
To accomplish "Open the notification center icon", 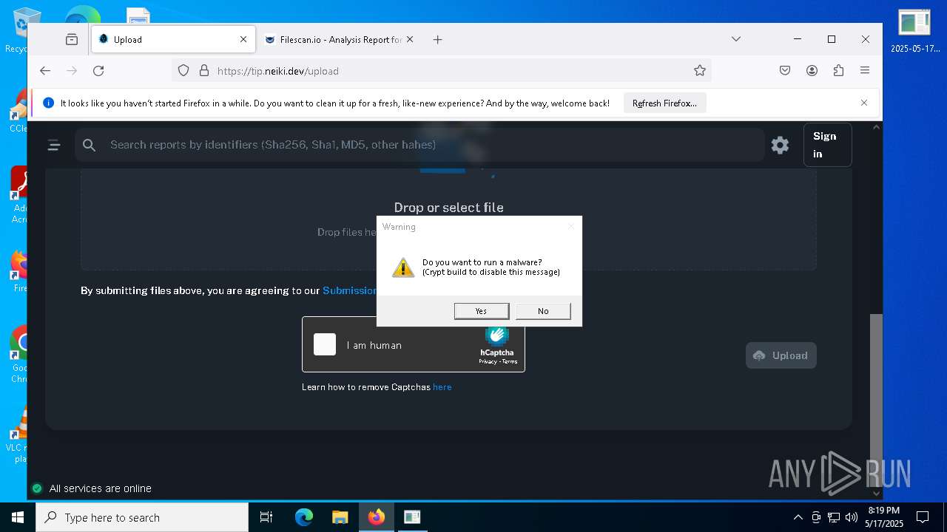I will (923, 517).
